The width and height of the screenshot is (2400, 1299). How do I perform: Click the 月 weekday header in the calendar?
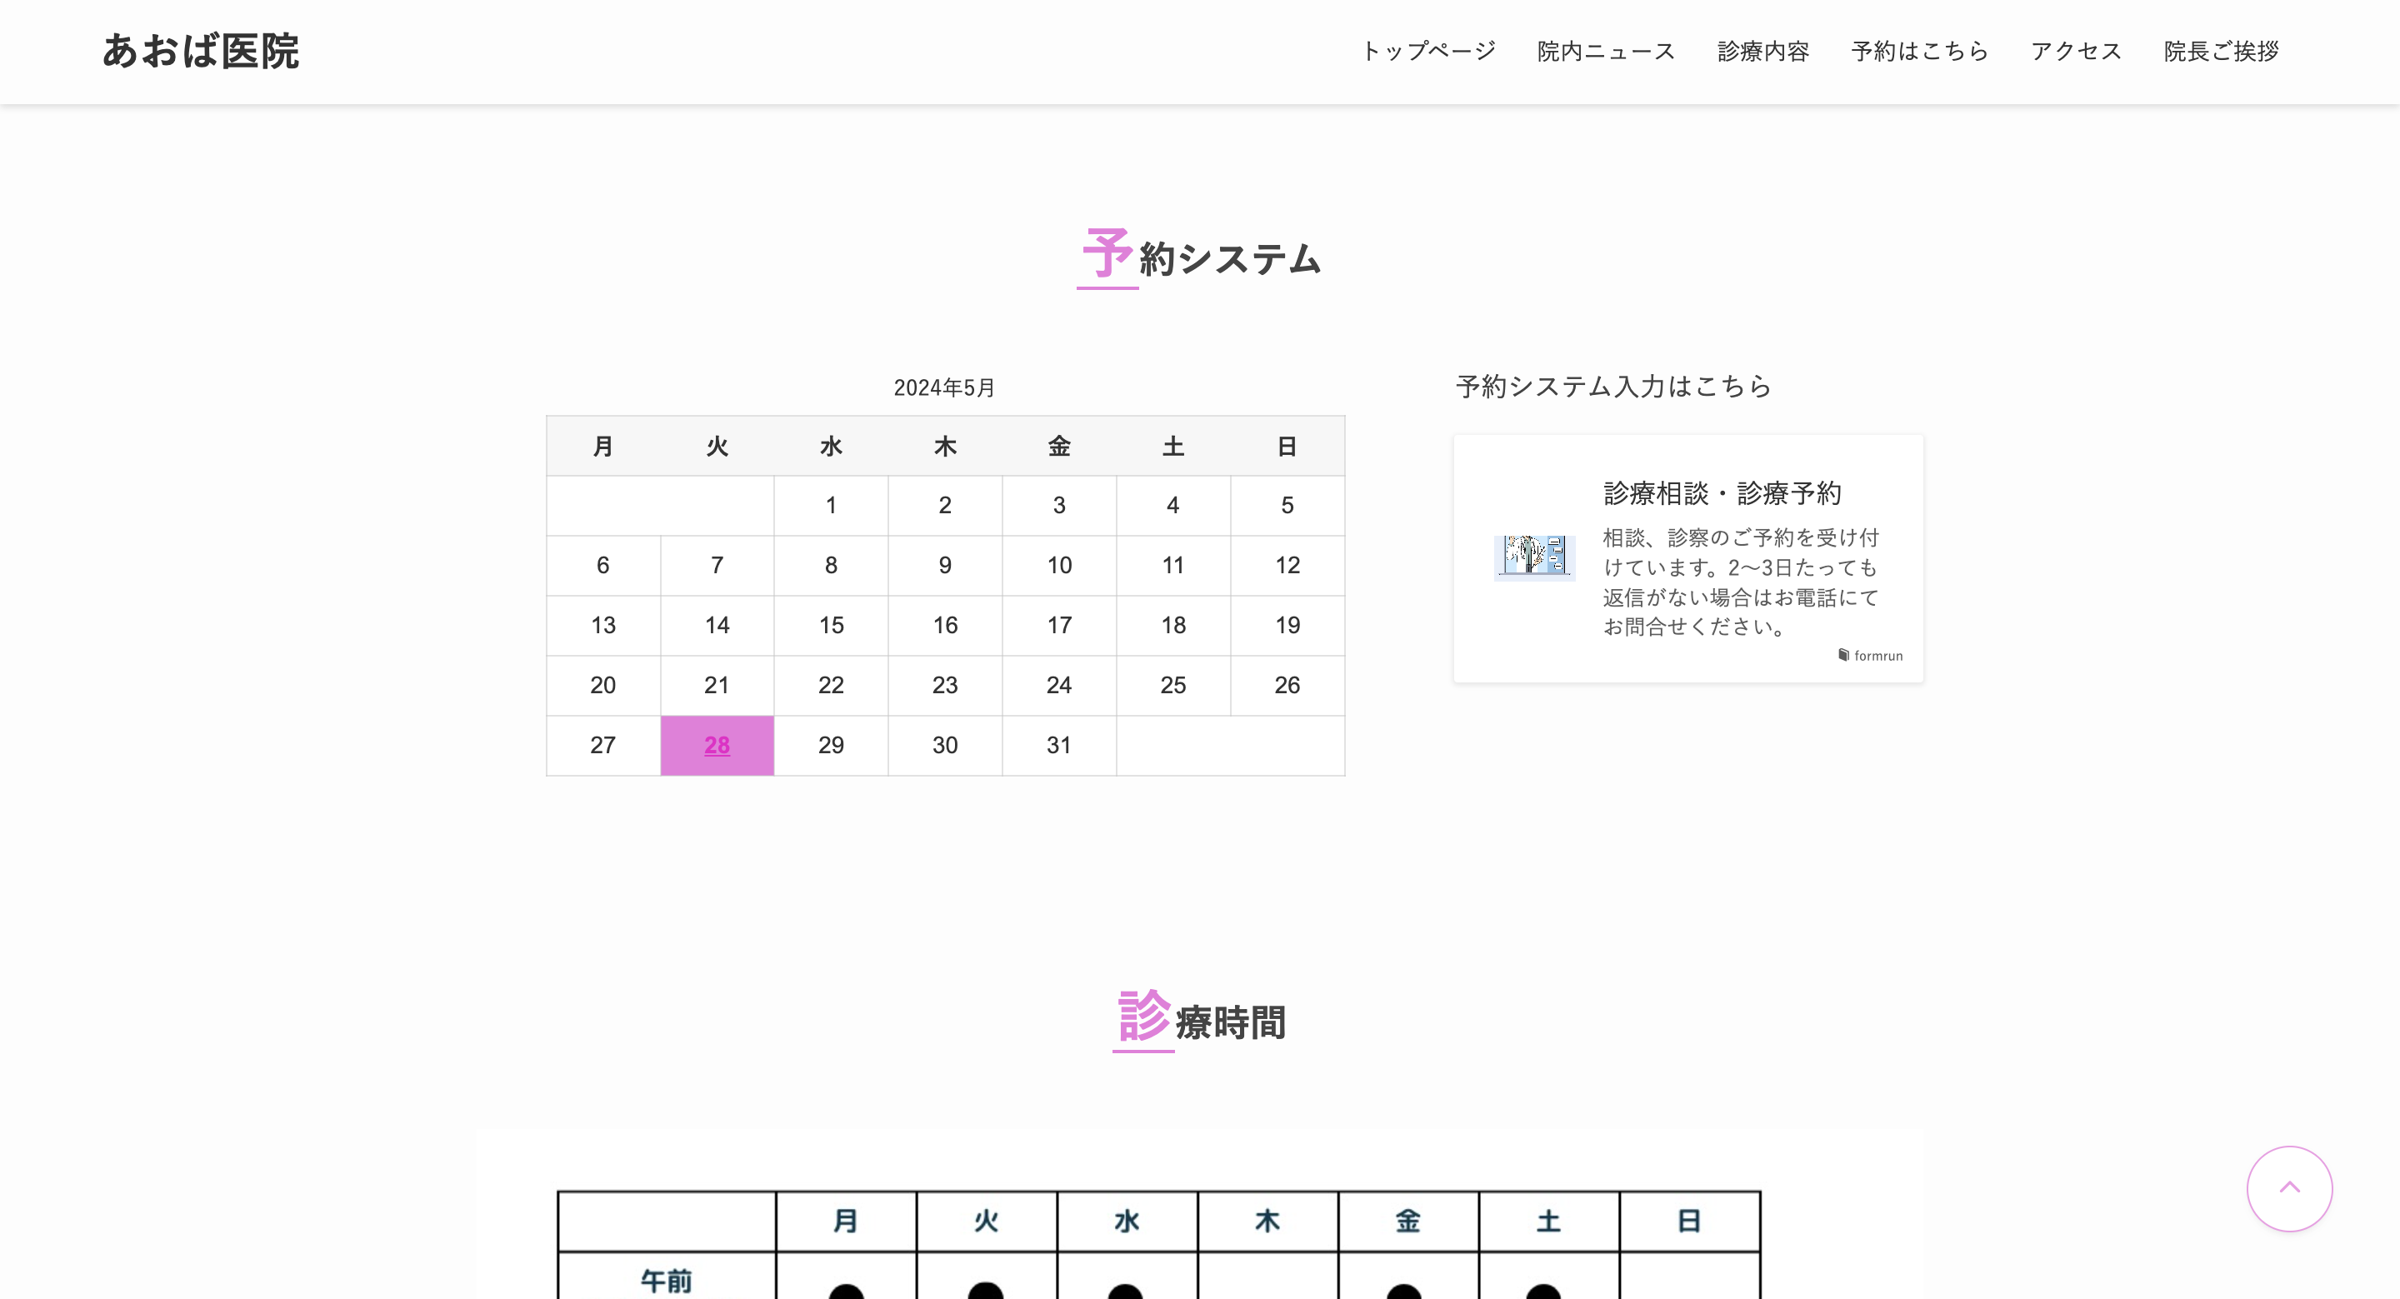coord(602,446)
